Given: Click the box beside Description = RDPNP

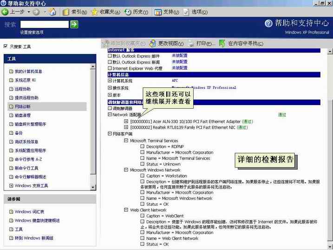Looking at the screenshot, I should (142, 146).
